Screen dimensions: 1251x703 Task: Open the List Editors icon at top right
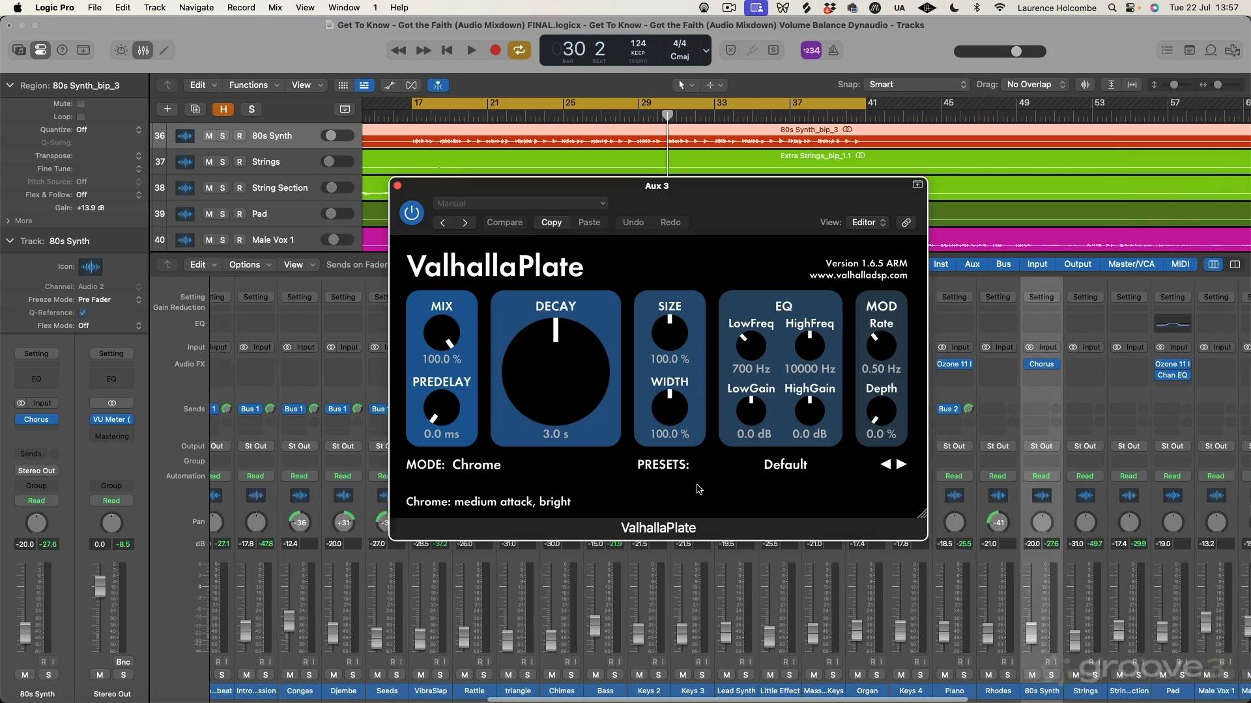(1167, 50)
